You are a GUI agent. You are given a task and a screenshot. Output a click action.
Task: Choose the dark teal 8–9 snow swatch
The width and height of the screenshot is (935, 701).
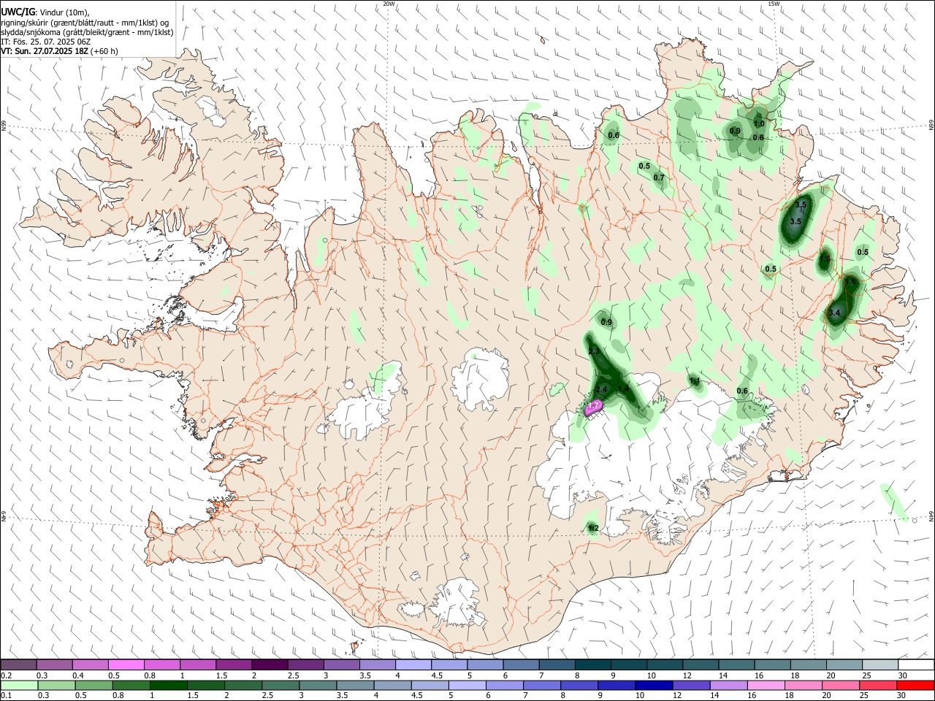click(593, 665)
